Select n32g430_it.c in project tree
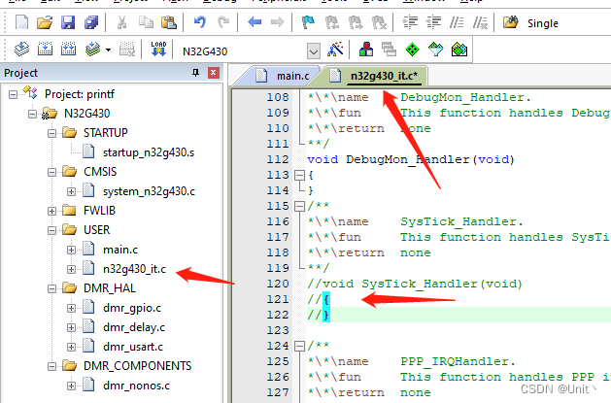 click(x=134, y=269)
